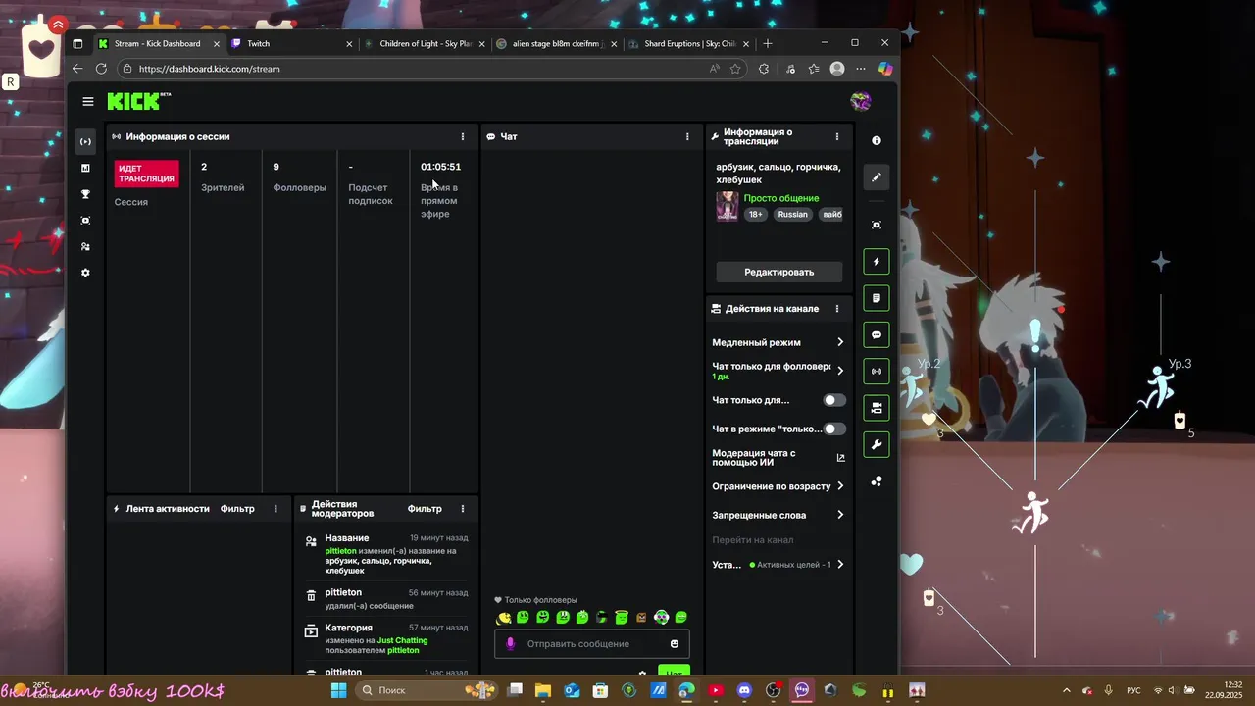Open File Explorer from the taskbar
The image size is (1255, 706).
coord(543,690)
